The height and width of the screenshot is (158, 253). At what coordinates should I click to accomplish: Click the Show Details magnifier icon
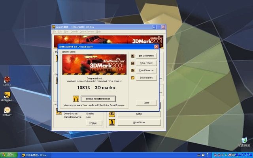point(133,78)
